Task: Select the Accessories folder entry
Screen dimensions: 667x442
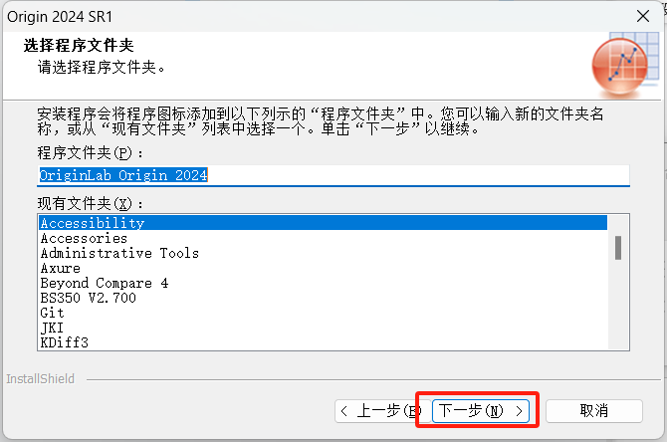Action: click(x=323, y=238)
